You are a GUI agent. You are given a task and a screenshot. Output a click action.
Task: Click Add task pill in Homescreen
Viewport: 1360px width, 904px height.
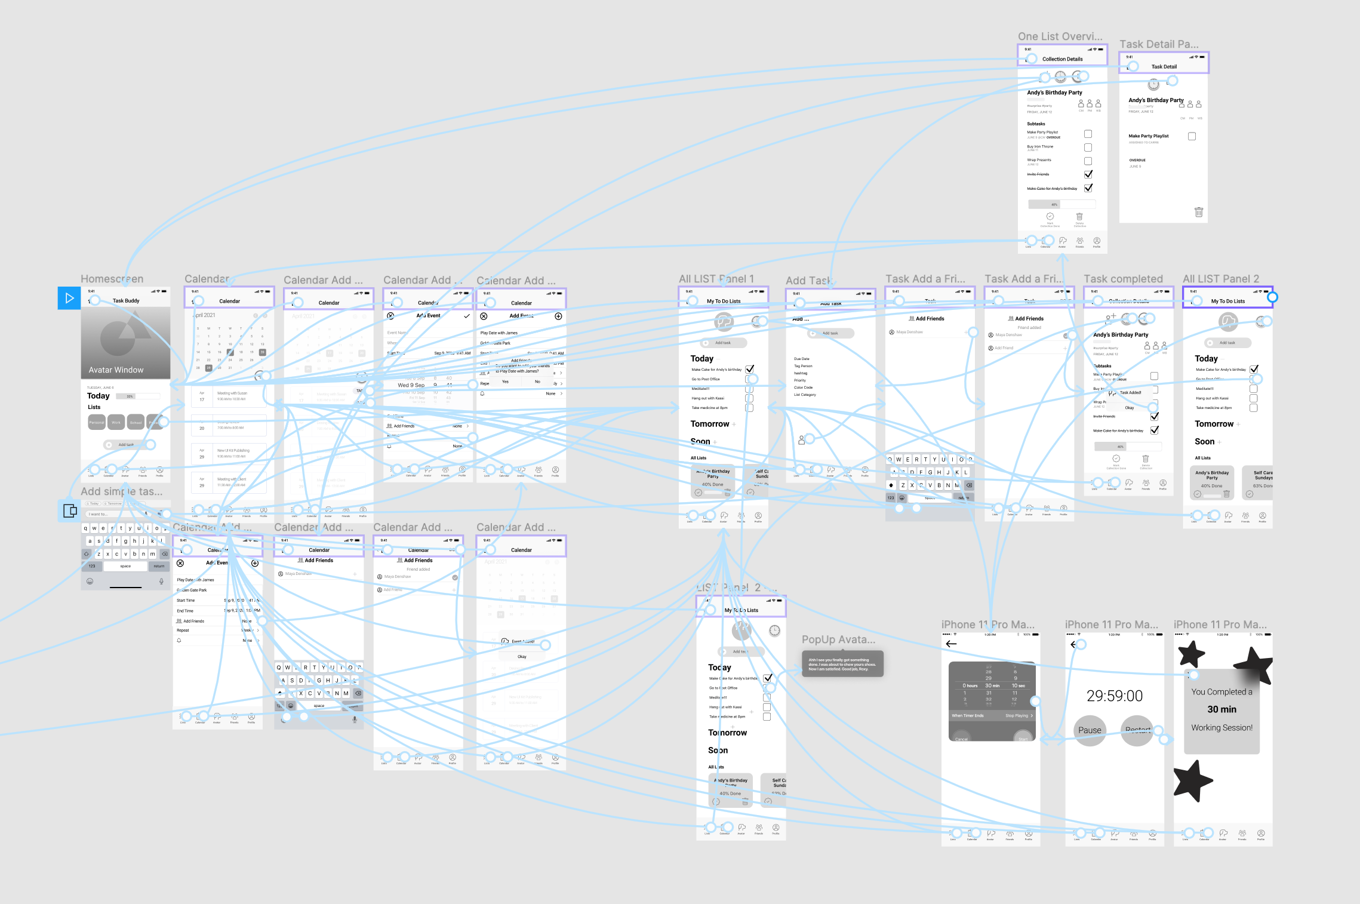(125, 445)
